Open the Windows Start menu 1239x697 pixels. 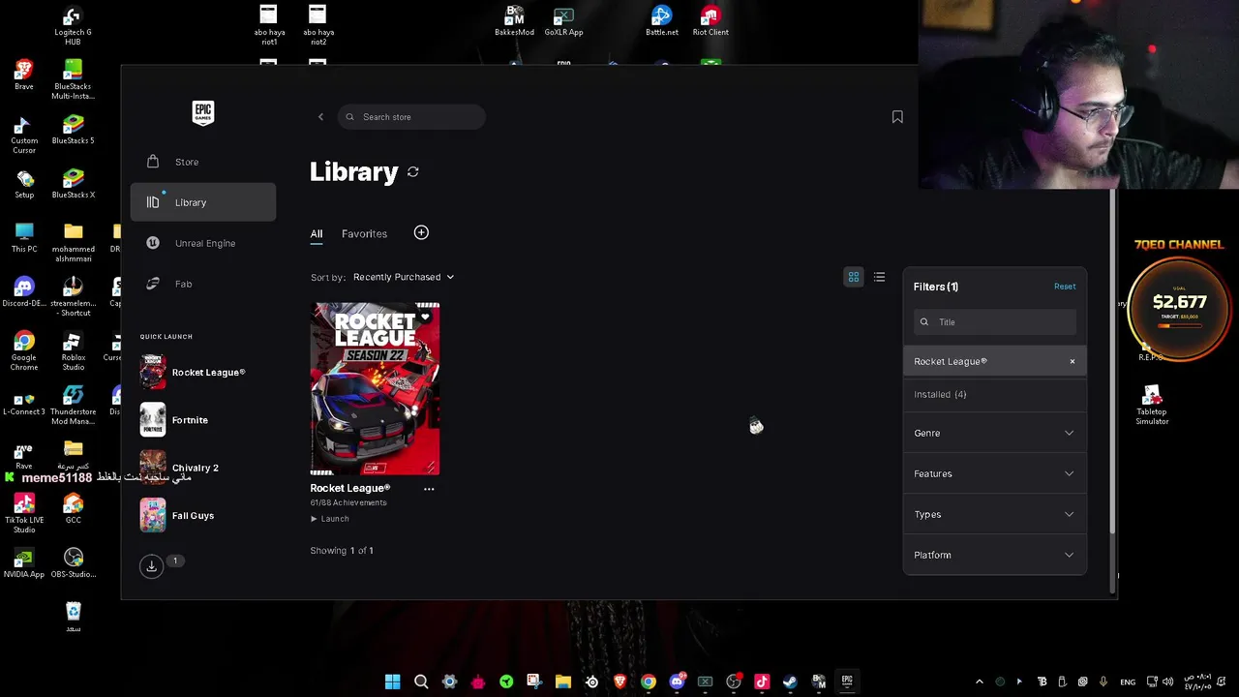pos(392,682)
